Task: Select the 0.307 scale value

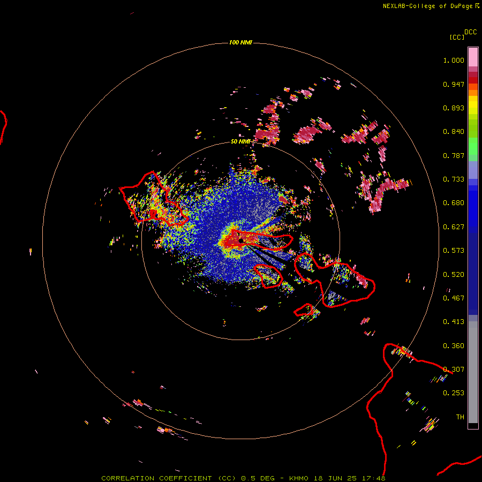Action: [454, 370]
